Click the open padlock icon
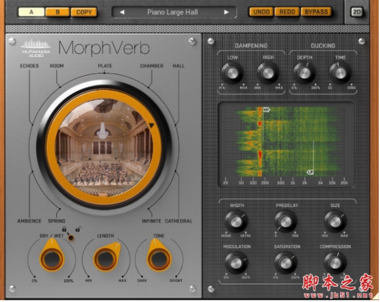The image size is (380, 302). click(x=78, y=229)
